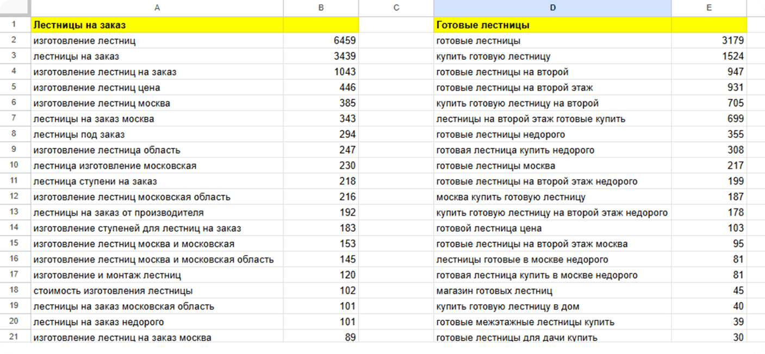The height and width of the screenshot is (354, 765).
Task: Click cell 'Готовые лестницы' yellow heading
Action: [552, 25]
